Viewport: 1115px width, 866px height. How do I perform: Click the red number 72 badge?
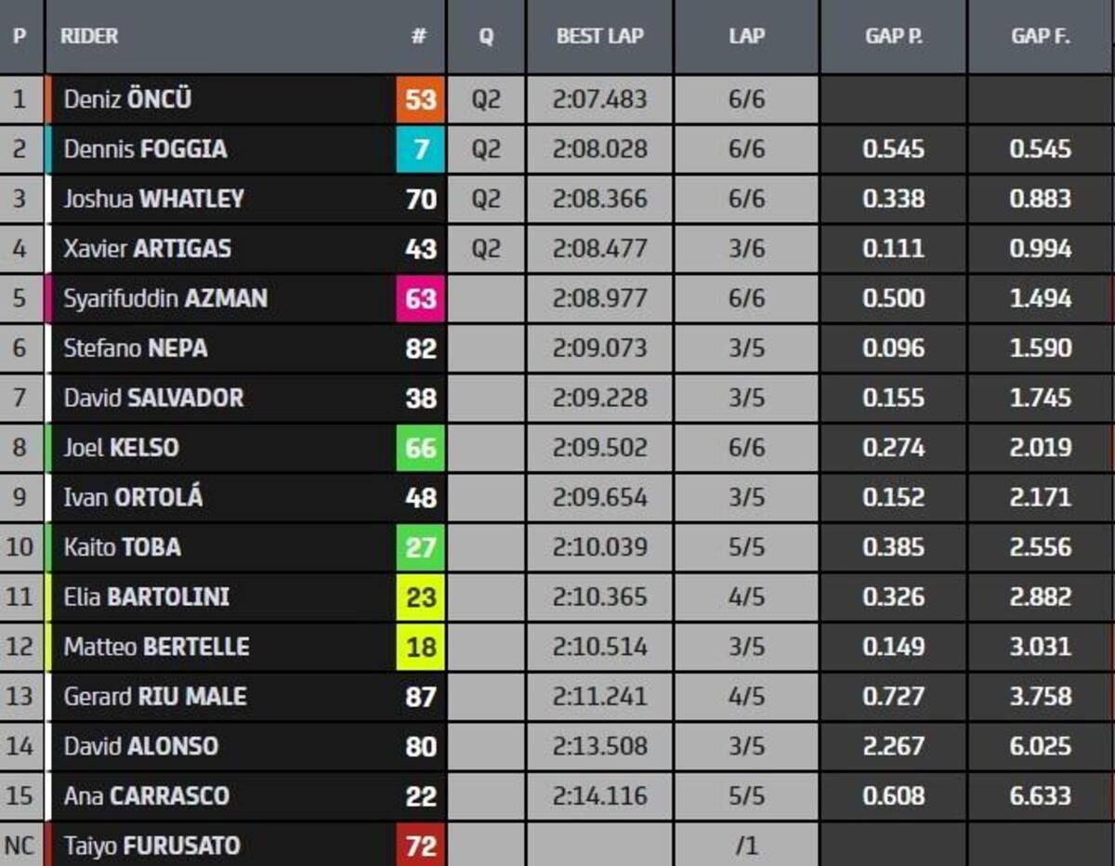421,846
